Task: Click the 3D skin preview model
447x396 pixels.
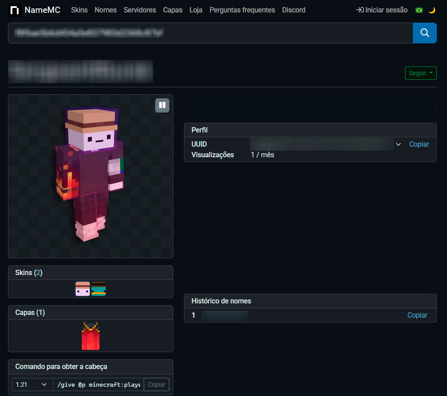Action: tap(90, 175)
